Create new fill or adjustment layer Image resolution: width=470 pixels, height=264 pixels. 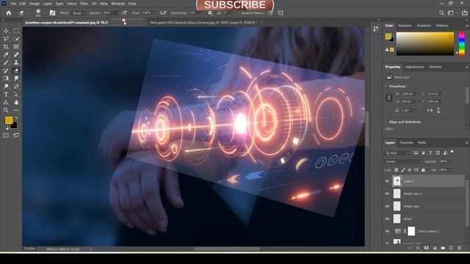tap(435, 248)
